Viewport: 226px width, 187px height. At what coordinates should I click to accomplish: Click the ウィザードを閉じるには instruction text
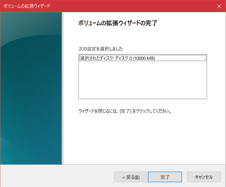tap(125, 111)
